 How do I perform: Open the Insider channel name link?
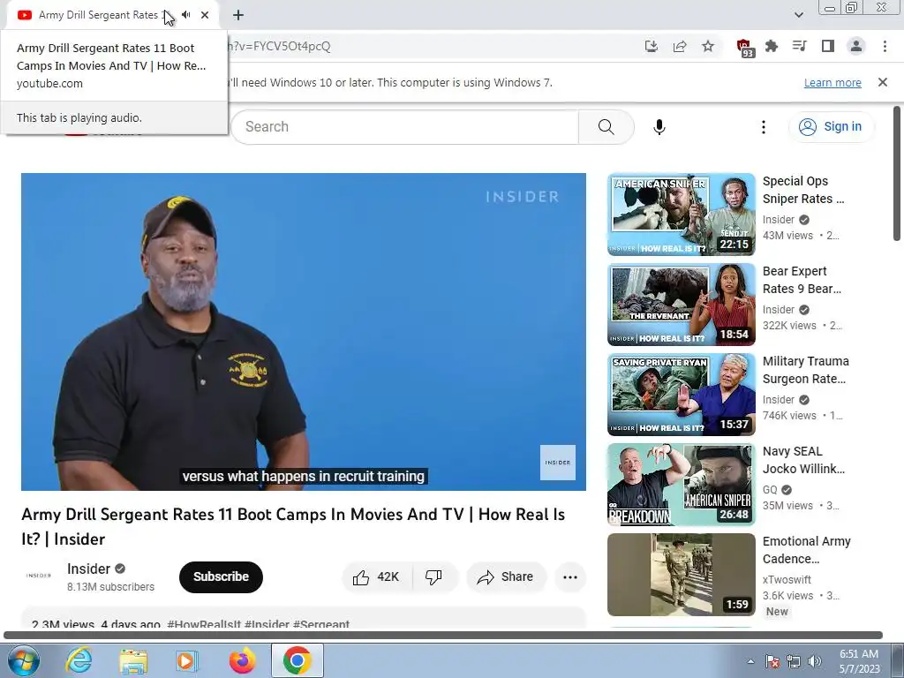point(88,569)
